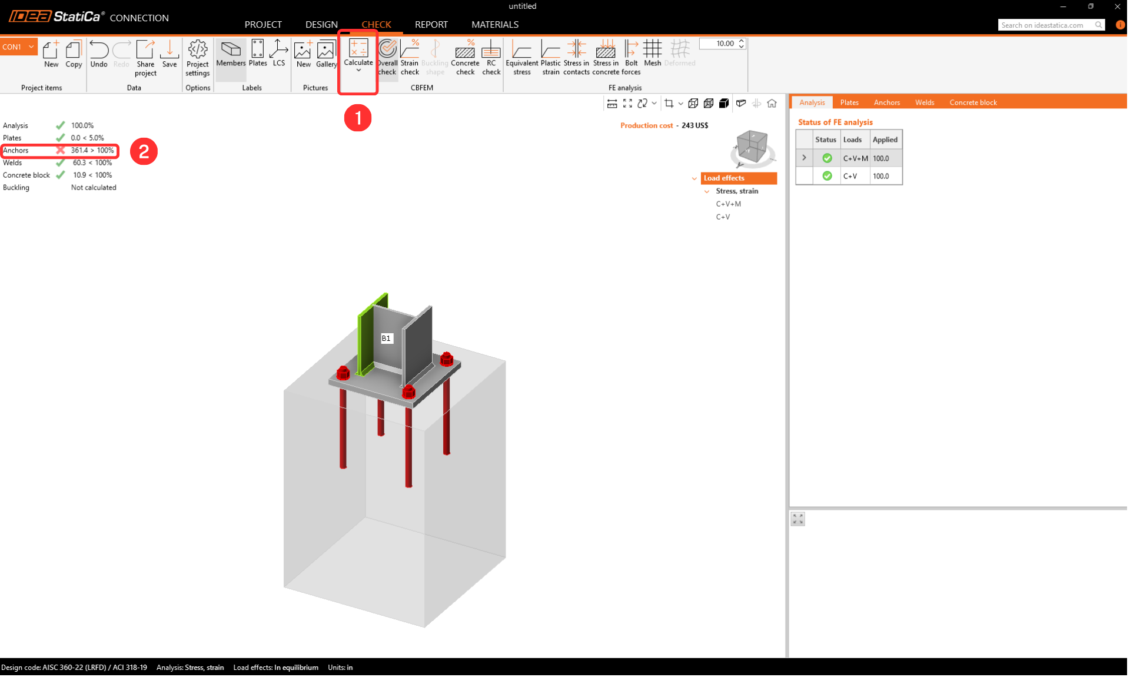Expand the C+V+M load row
The height and width of the screenshot is (677, 1130).
(804, 158)
